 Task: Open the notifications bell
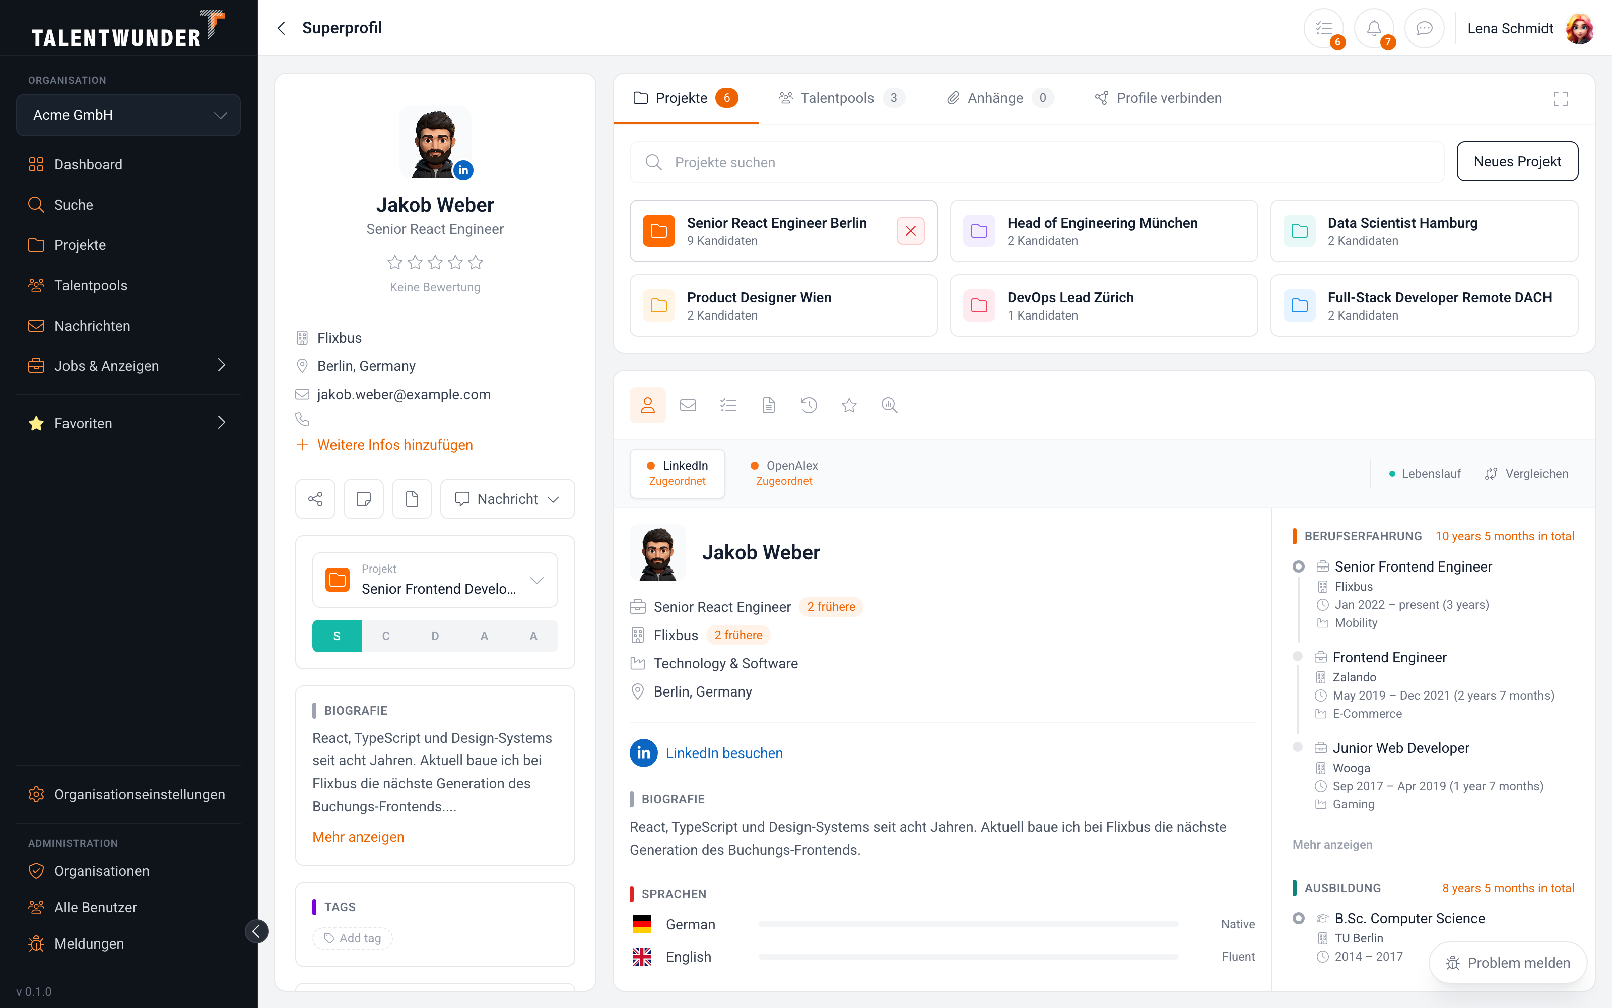(x=1374, y=28)
